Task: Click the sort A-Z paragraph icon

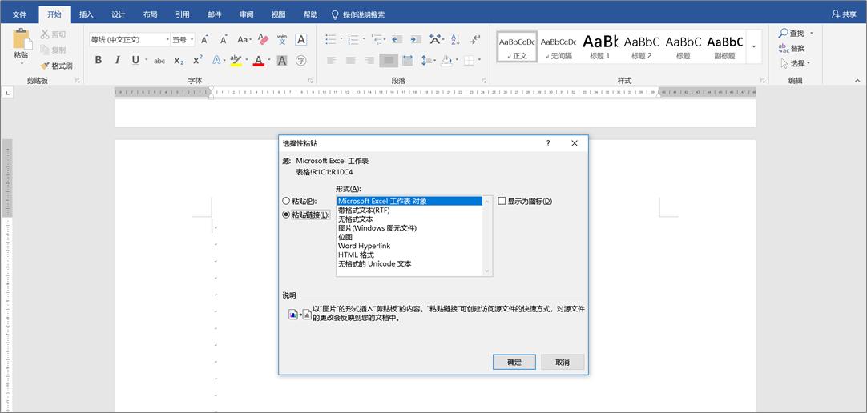Action: 455,39
